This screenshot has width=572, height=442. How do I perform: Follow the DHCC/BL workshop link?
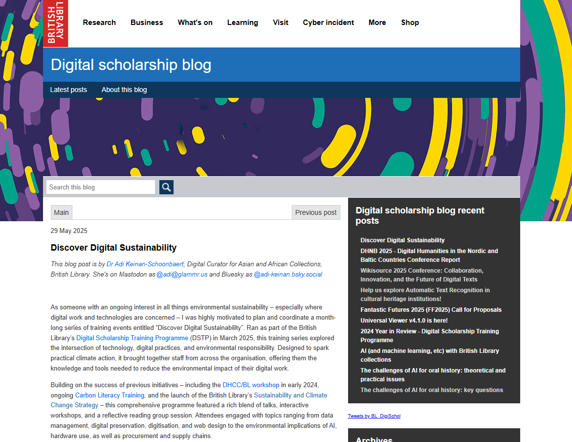251,385
